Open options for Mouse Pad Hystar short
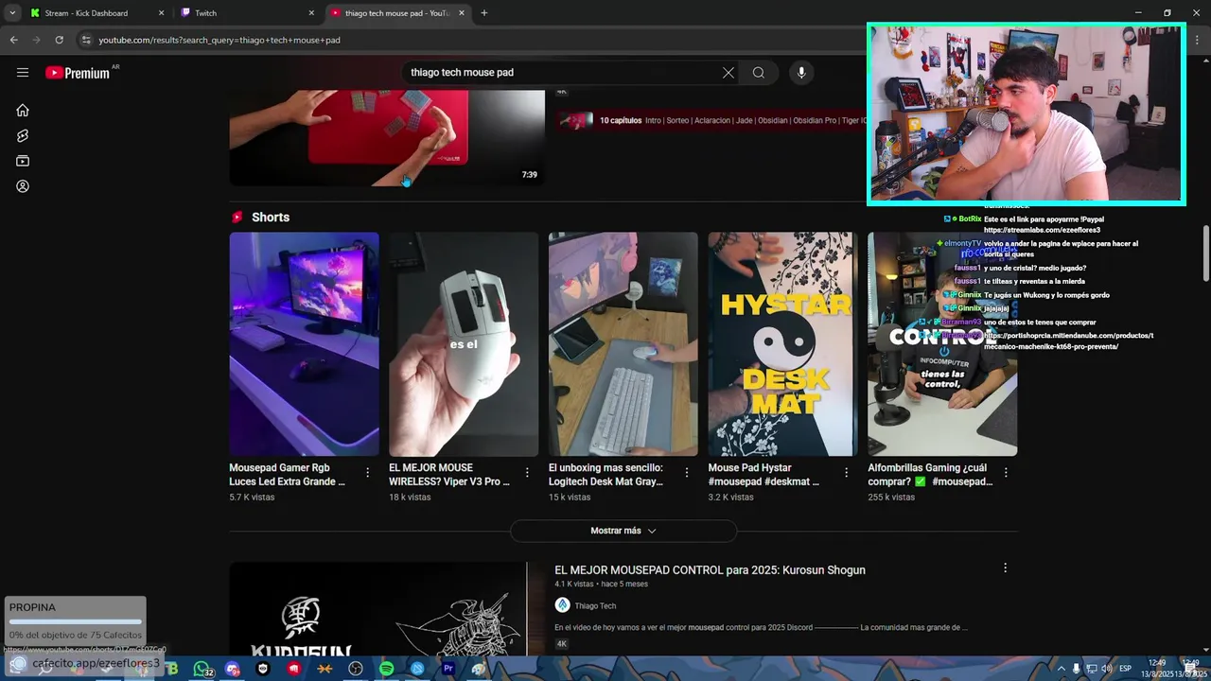This screenshot has width=1211, height=681. click(847, 472)
